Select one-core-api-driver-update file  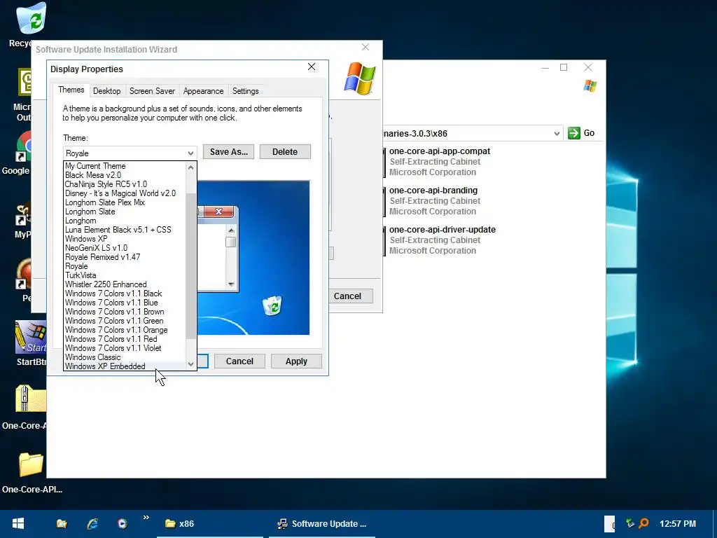[443, 240]
